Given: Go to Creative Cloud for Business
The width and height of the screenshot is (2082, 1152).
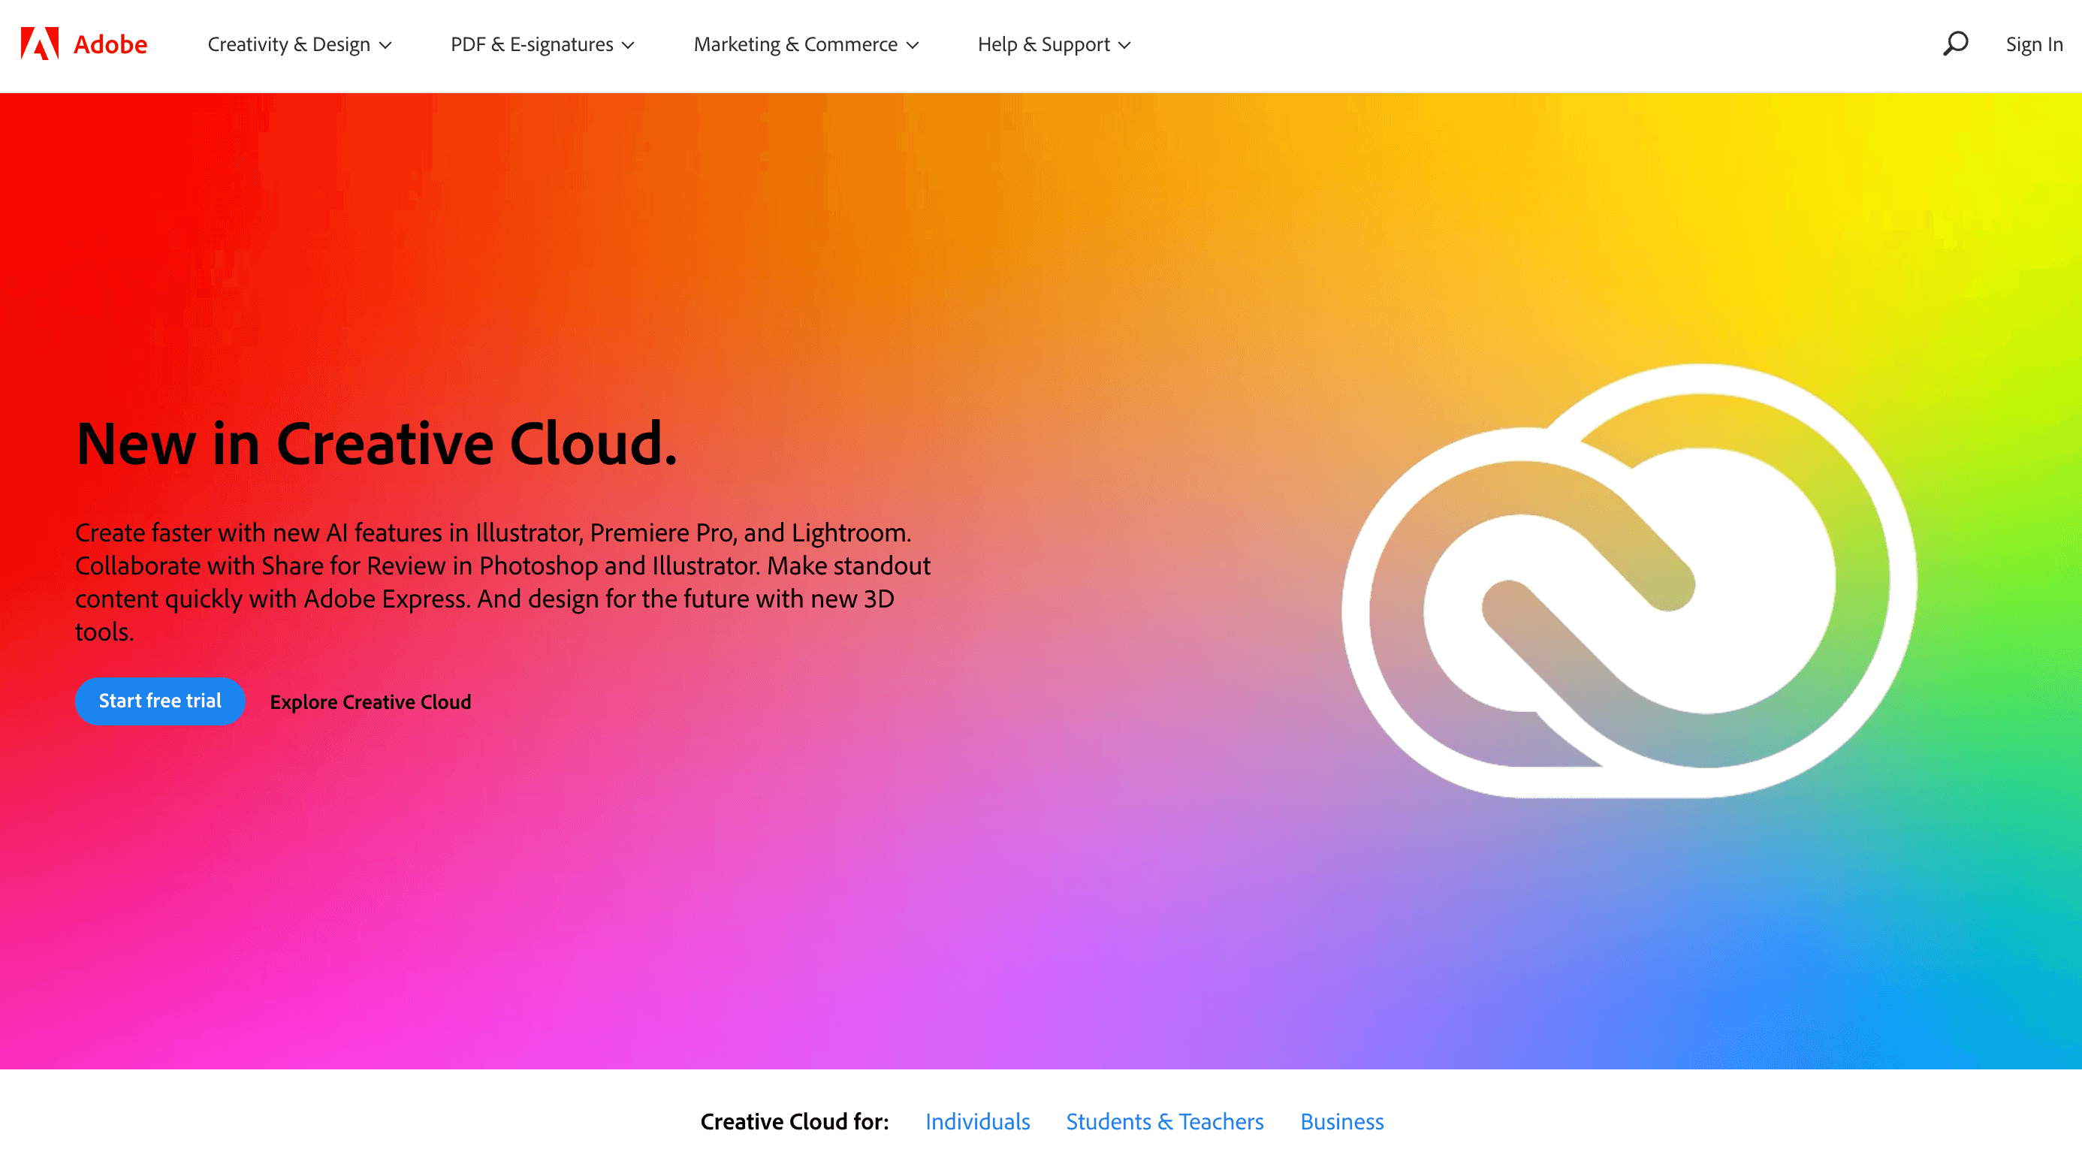Looking at the screenshot, I should (x=1341, y=1121).
